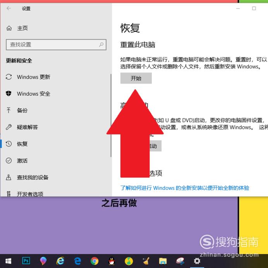Image resolution: width=268 pixels, height=268 pixels.
Task: Launch Internet Explorer from taskbar
Action: click(60, 261)
